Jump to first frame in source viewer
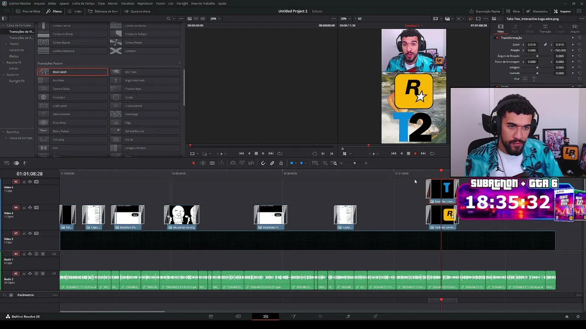Viewport: 586px width, 329px height. [x=241, y=154]
